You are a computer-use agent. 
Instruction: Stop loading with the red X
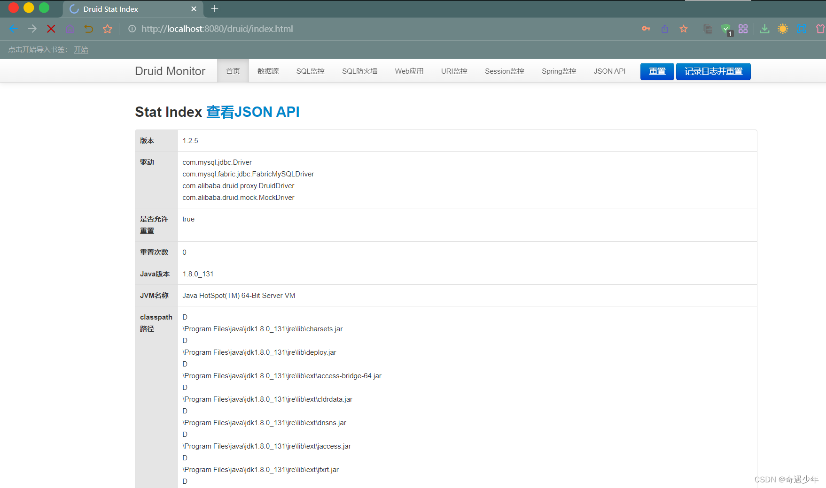coord(51,29)
